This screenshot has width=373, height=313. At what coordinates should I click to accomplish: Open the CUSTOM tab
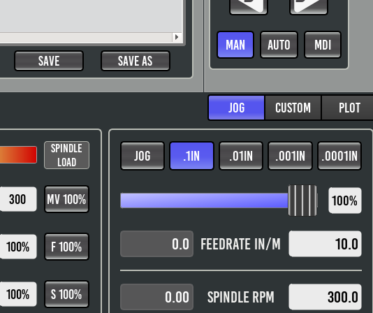coord(293,108)
